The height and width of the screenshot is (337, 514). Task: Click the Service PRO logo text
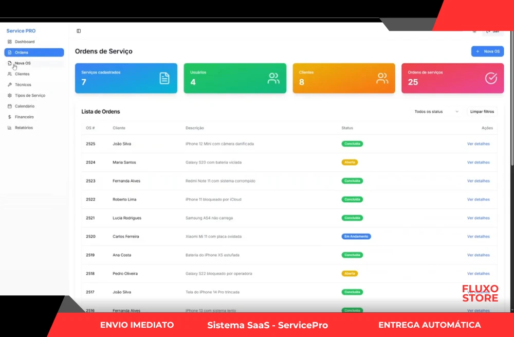pyautogui.click(x=21, y=31)
